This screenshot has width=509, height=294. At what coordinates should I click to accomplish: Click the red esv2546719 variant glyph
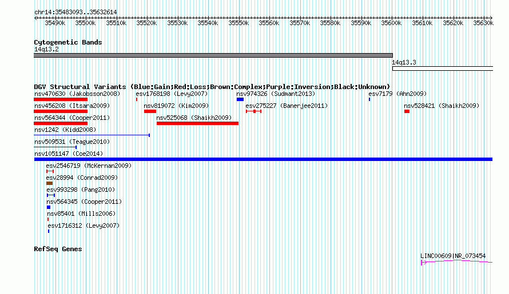[50, 171]
